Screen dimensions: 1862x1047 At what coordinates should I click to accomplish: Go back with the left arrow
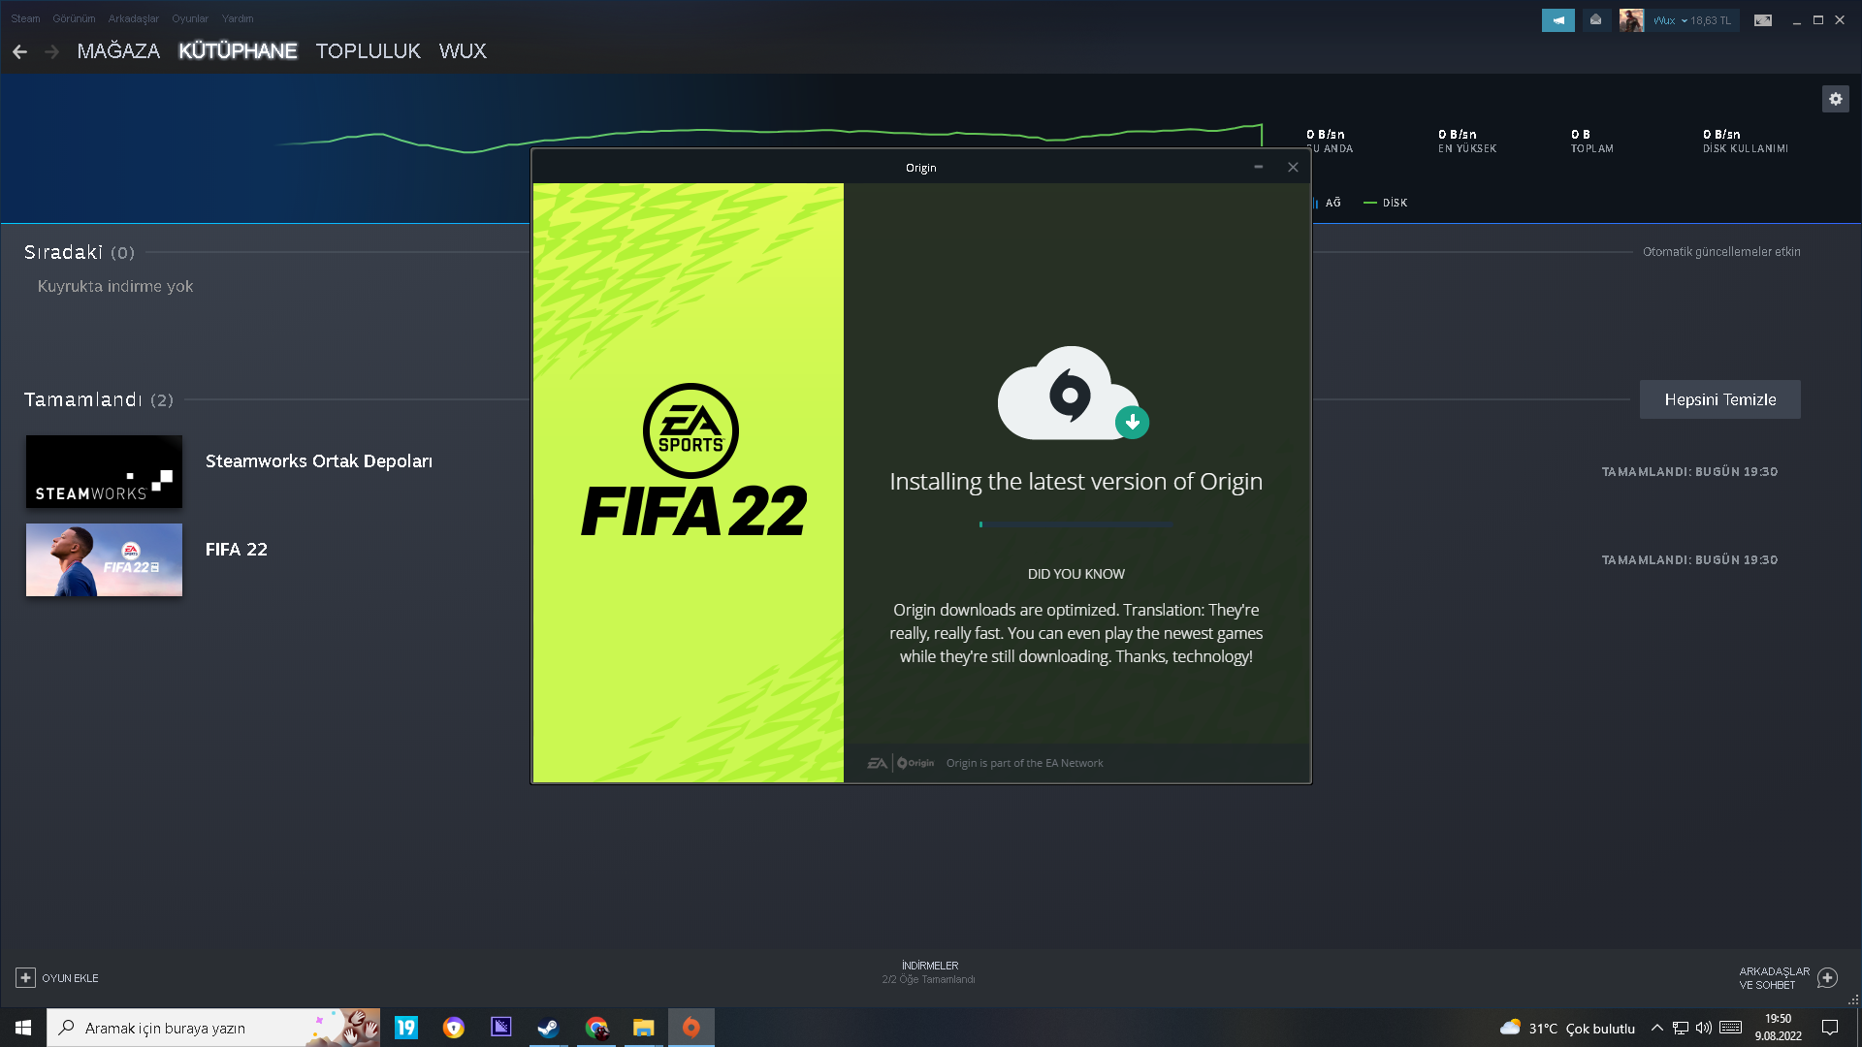20,51
